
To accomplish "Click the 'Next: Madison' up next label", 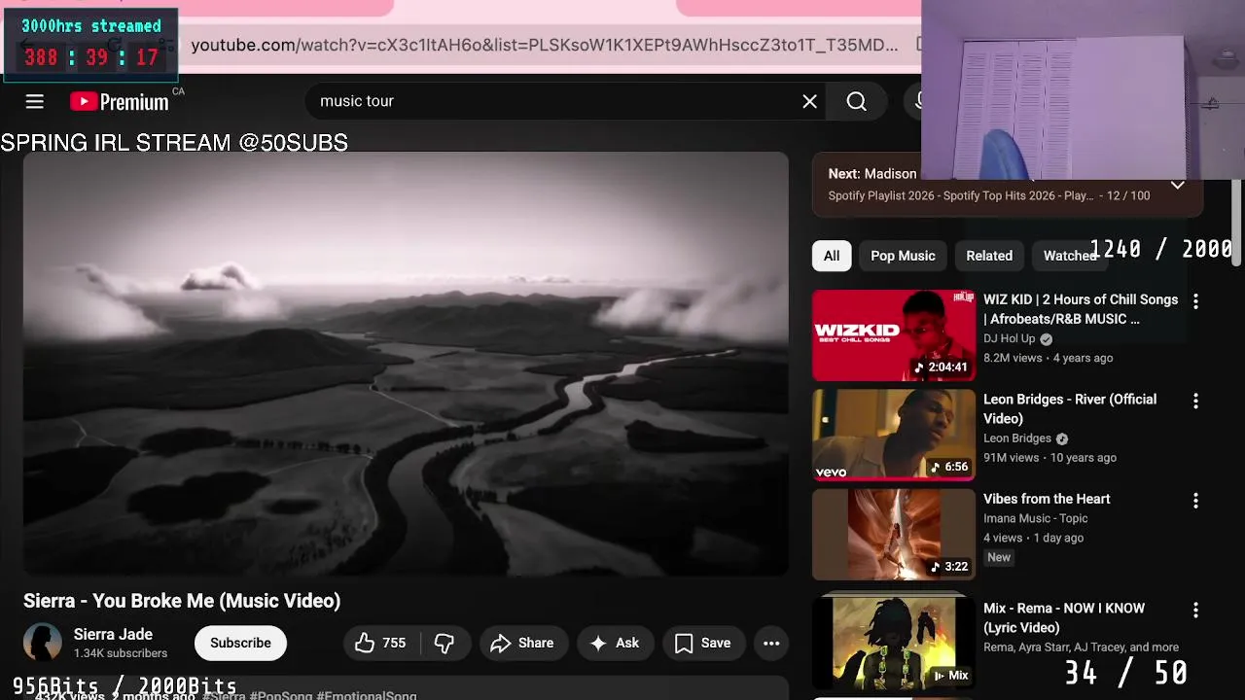I will pyautogui.click(x=872, y=173).
